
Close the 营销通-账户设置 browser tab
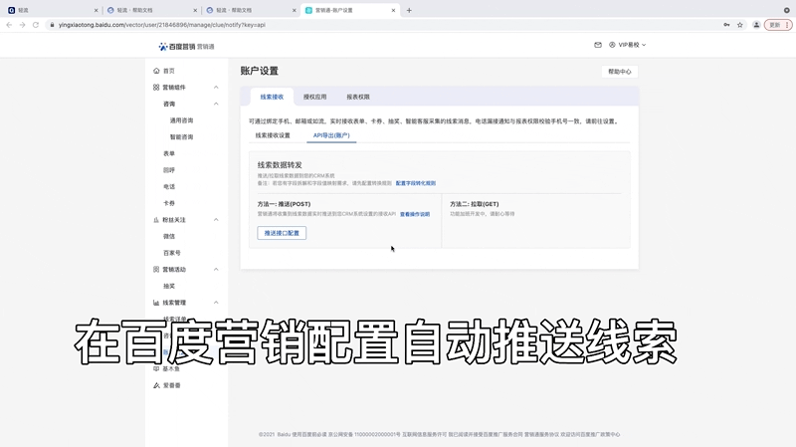(x=393, y=10)
